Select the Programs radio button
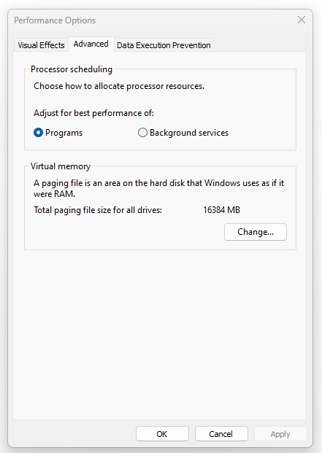Screen dimensions: 322x453 (38, 133)
